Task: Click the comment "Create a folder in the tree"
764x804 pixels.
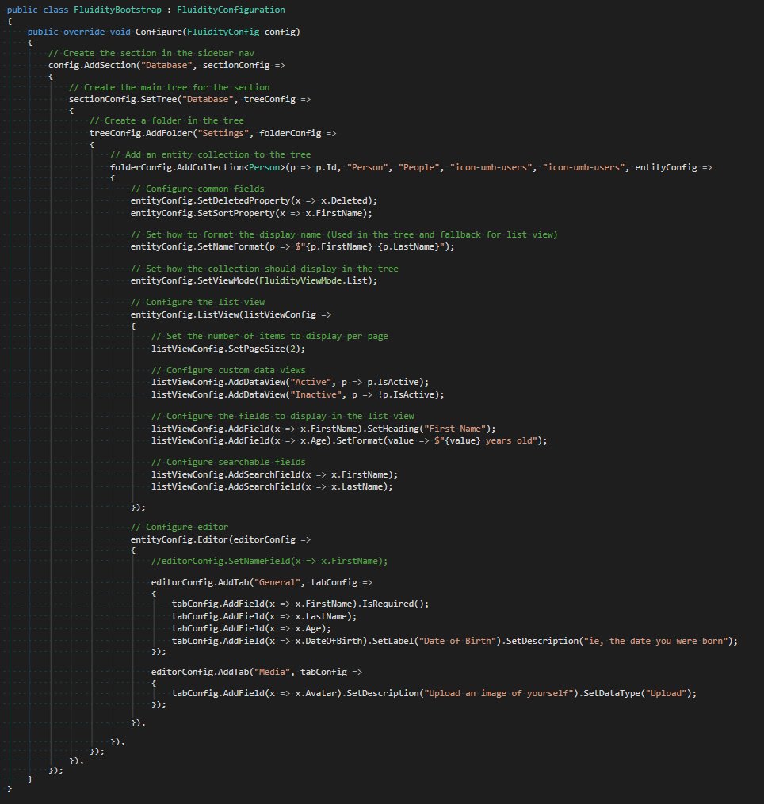Action: click(166, 121)
